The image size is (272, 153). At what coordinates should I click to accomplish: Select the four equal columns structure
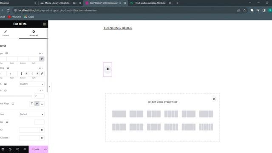pyautogui.click(x=171, y=114)
